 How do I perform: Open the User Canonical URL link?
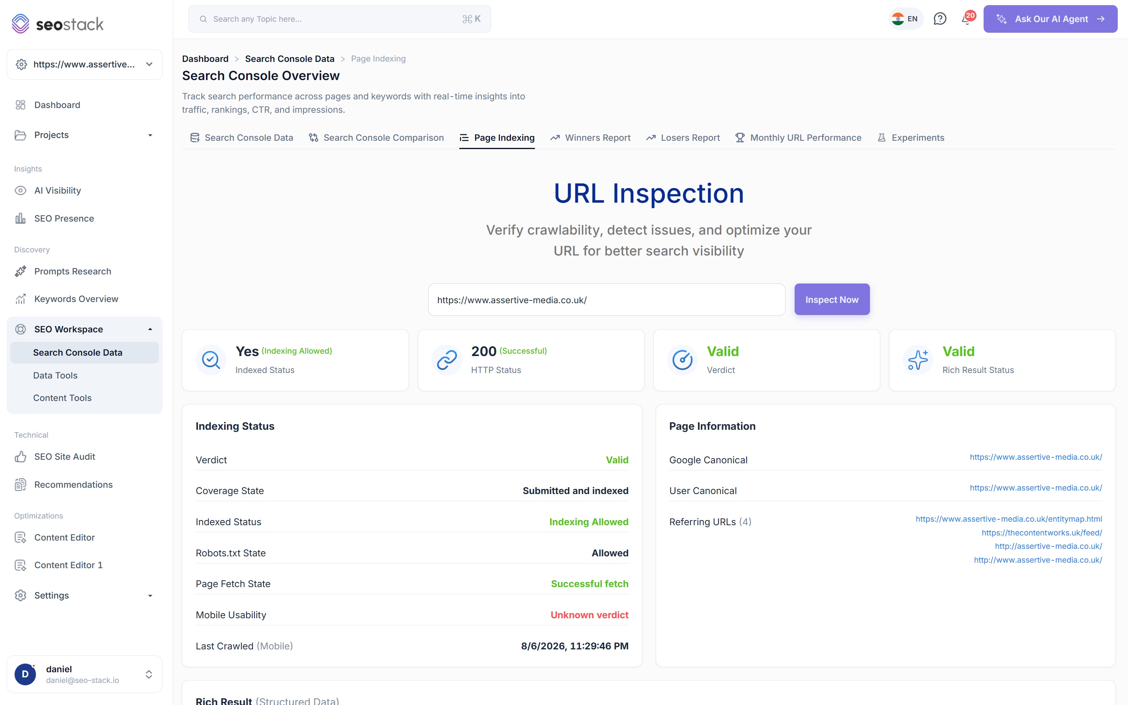coord(1036,488)
